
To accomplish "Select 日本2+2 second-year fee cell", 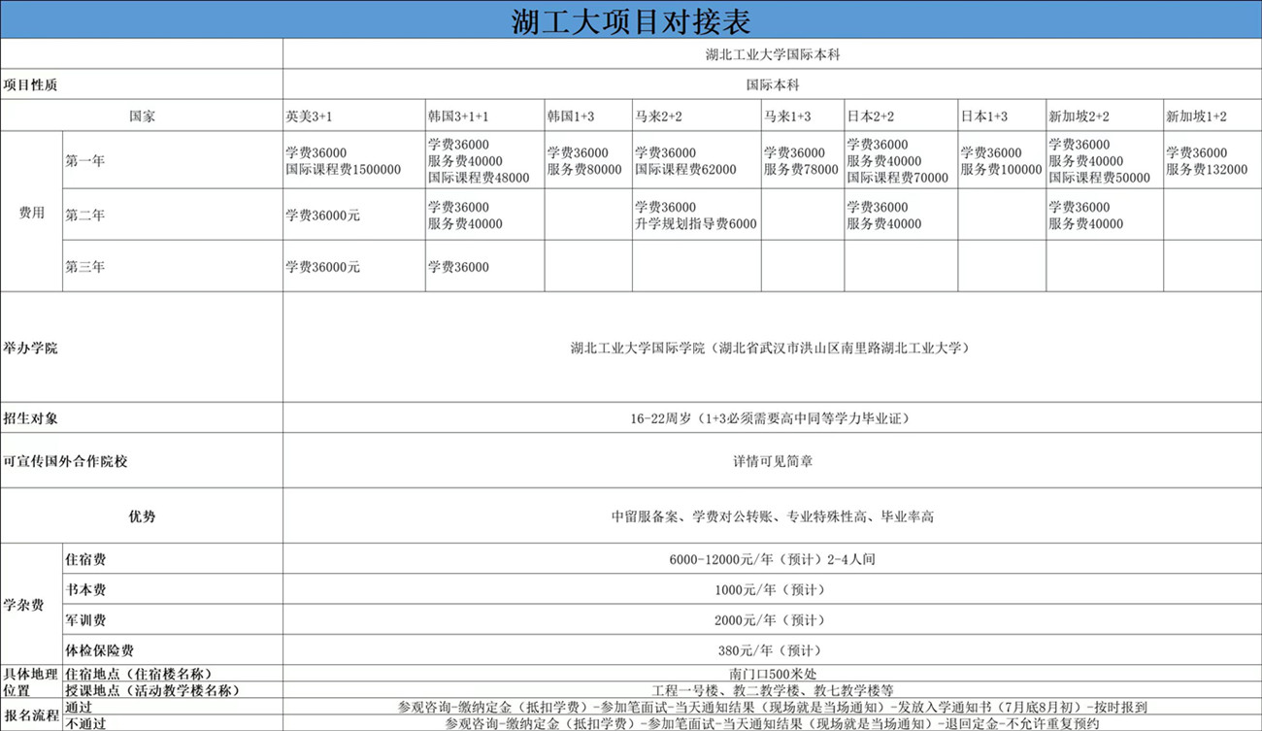I will (x=901, y=215).
